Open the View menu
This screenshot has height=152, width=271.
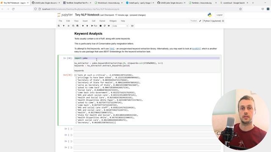76,21
